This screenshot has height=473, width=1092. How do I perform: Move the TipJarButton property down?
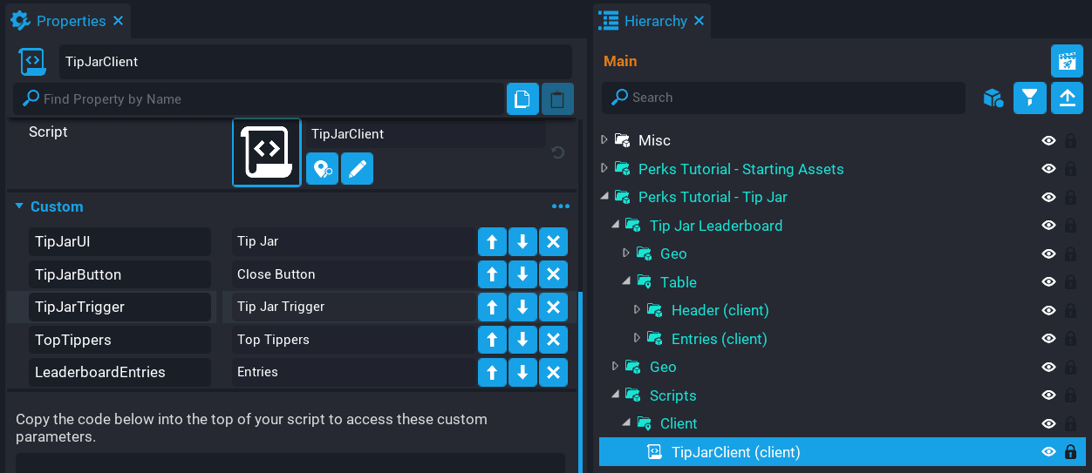pos(522,274)
